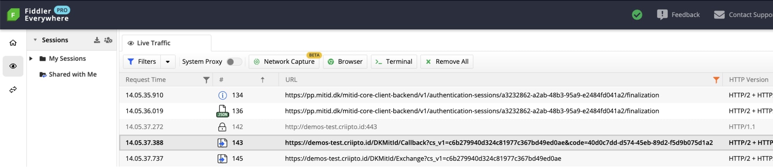Launch the Browser capture button
This screenshot has height=167, width=773.
(345, 61)
